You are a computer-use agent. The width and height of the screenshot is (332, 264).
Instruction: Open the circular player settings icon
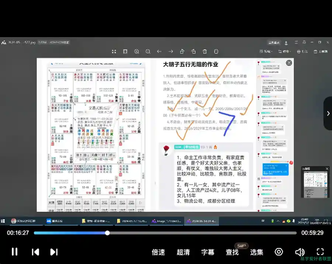tap(279, 252)
